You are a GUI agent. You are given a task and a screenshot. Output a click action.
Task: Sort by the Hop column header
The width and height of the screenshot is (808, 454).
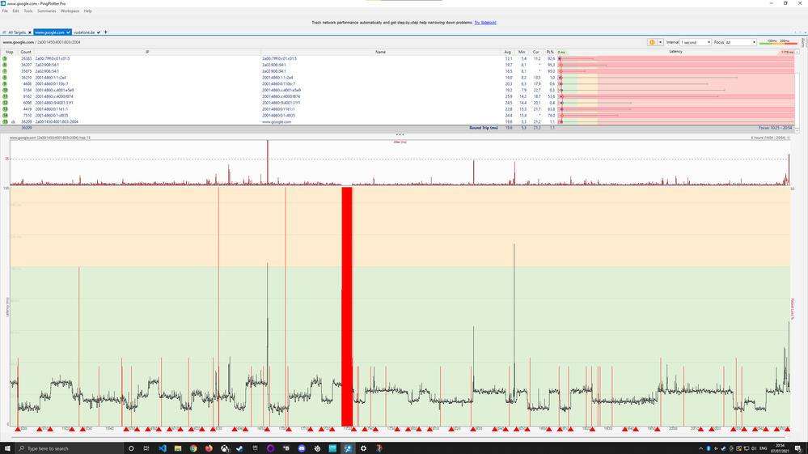[9, 52]
